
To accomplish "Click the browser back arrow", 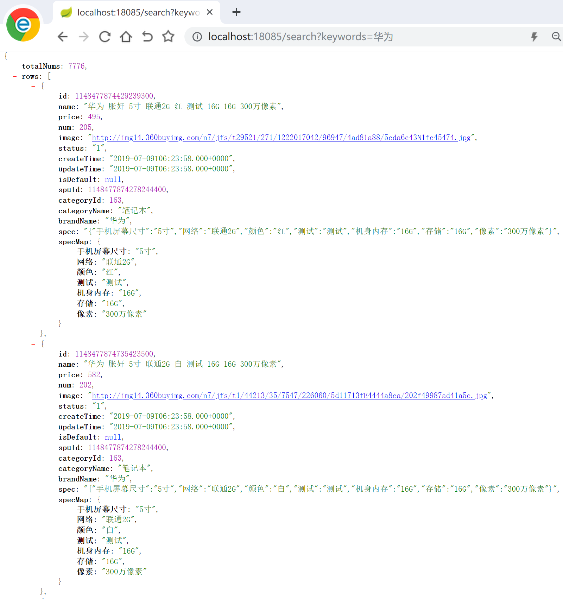I will [x=63, y=37].
